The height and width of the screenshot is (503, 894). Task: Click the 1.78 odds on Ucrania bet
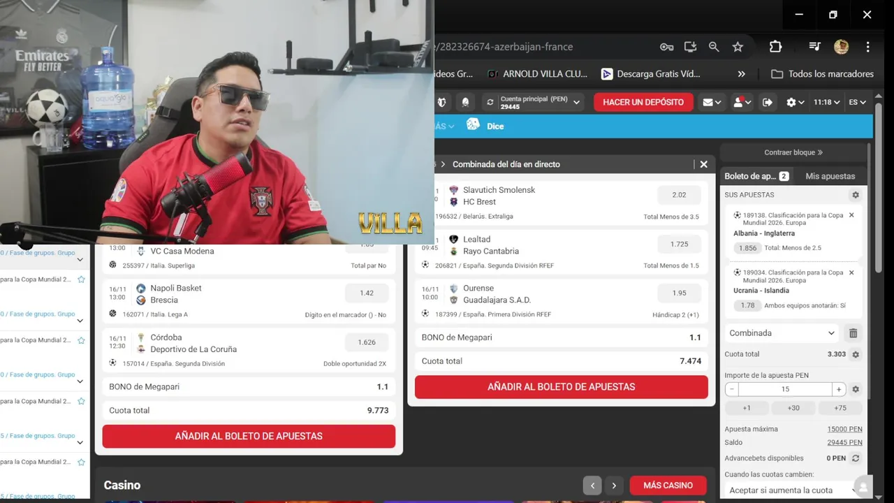tap(747, 305)
